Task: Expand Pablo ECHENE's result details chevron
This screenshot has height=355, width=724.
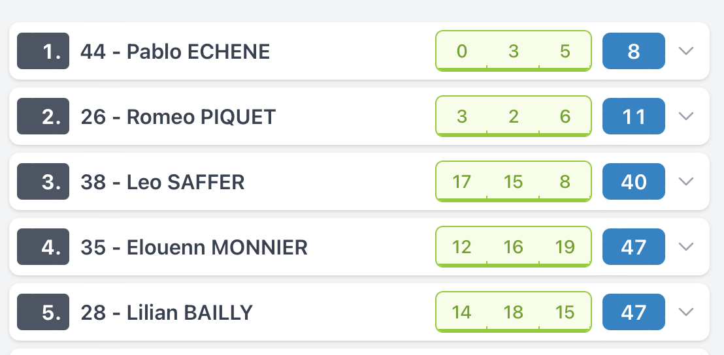Action: 686,51
